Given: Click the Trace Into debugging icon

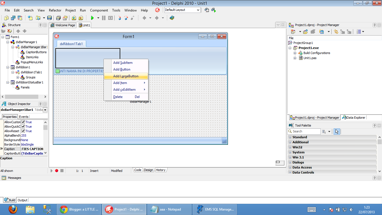Looking at the screenshot, I should [119, 18].
